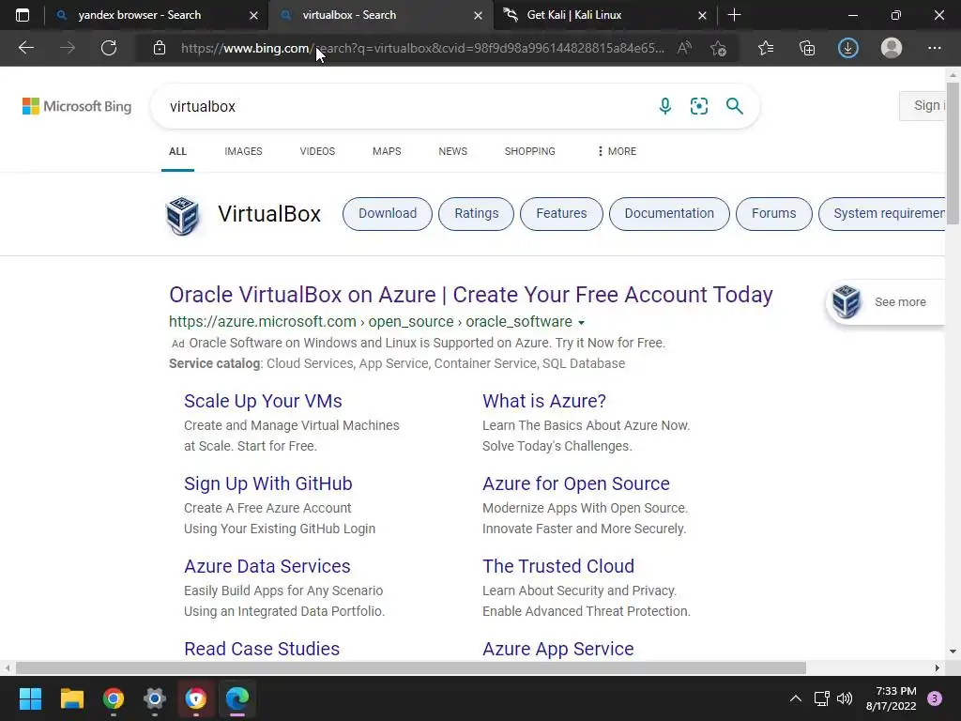The width and height of the screenshot is (961, 721).
Task: Open Settings and more menu
Action: coord(934,48)
